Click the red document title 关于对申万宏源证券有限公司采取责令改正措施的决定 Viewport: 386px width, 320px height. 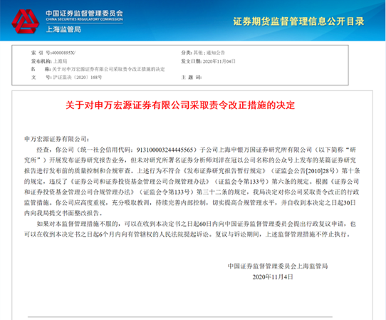click(180, 105)
